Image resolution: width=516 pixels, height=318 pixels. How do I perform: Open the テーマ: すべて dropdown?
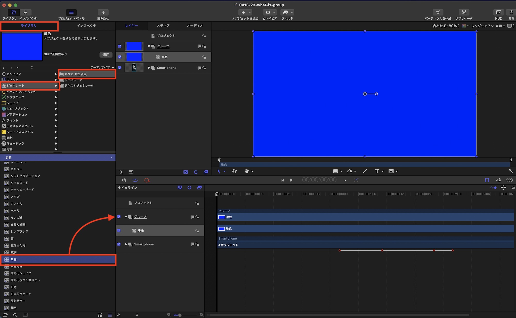click(x=102, y=67)
